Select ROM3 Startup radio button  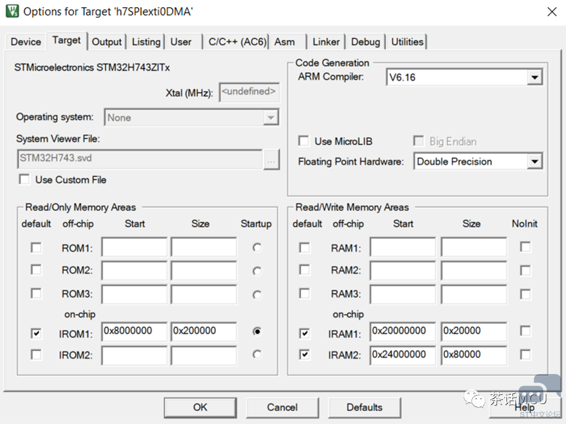tap(257, 295)
